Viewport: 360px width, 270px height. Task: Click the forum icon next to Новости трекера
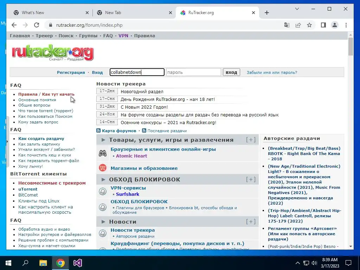tap(103, 233)
